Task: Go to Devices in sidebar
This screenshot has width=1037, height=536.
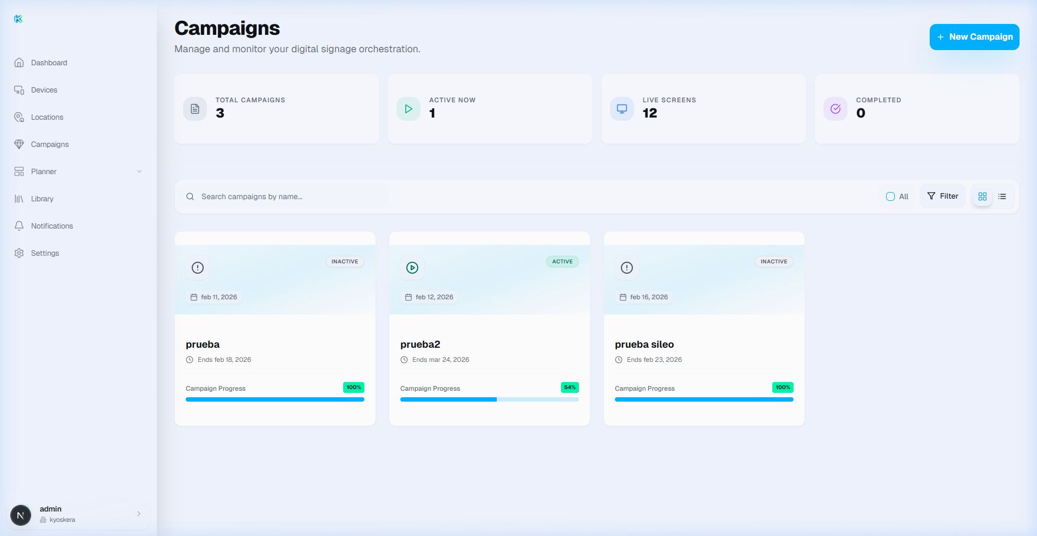Action: click(44, 90)
